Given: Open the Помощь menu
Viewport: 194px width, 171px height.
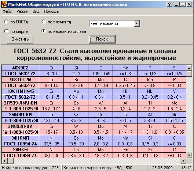Looking at the screenshot, I should pyautogui.click(x=51, y=11).
